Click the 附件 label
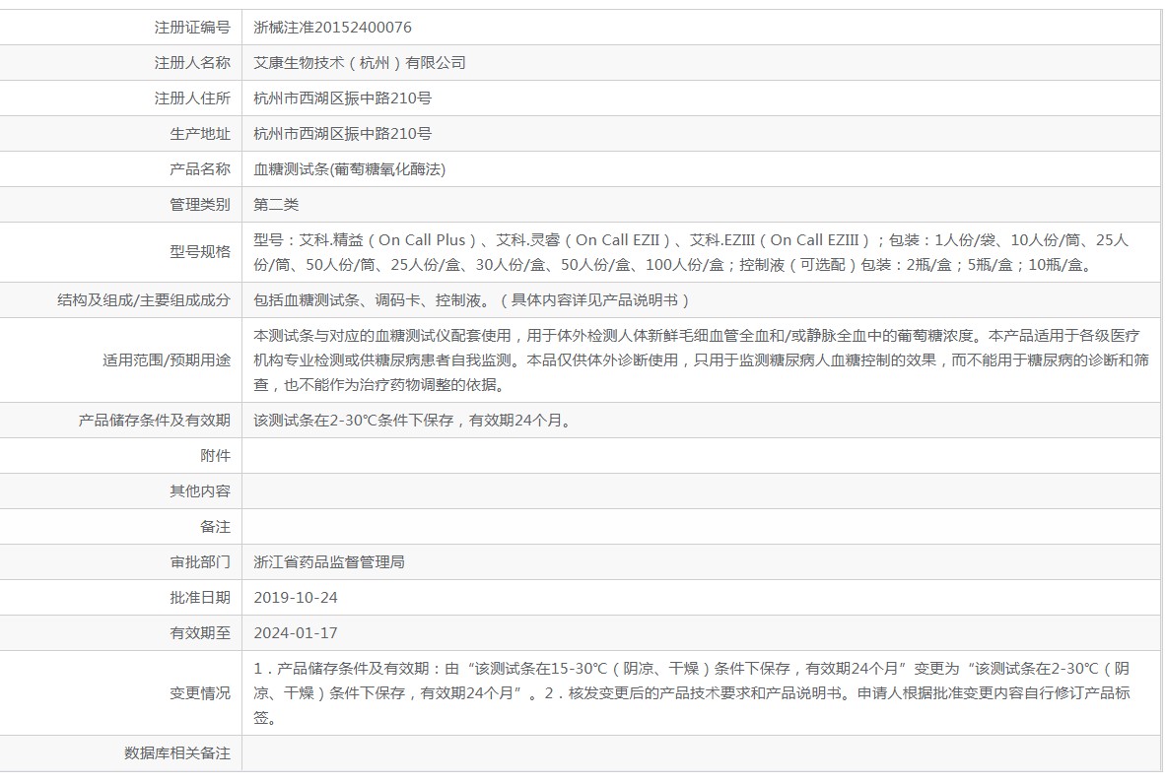Screen dimensions: 1165x783 point(216,456)
